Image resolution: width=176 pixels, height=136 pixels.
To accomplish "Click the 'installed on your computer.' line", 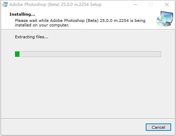I will [x=42, y=25].
